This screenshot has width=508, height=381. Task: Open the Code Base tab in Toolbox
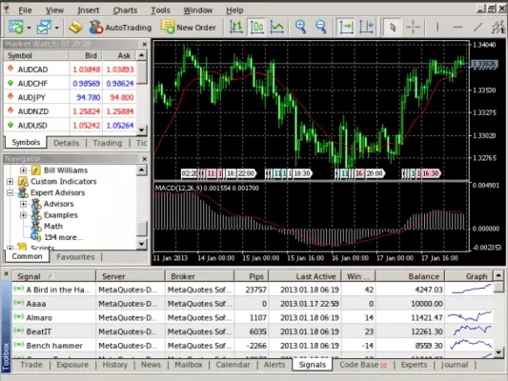pos(363,365)
